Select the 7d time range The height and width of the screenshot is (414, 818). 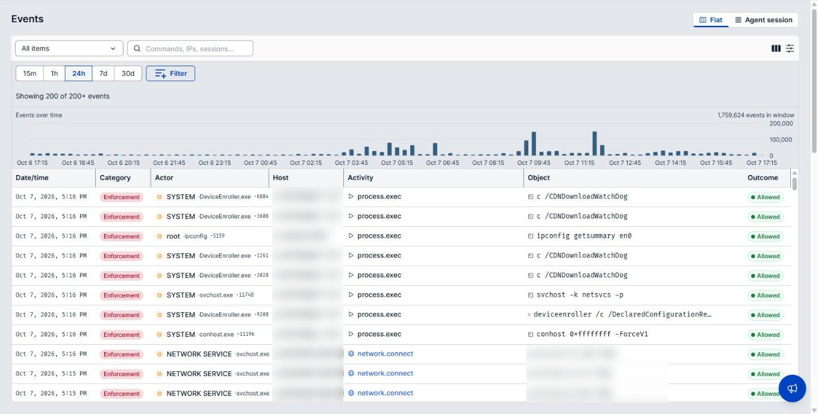tap(103, 73)
